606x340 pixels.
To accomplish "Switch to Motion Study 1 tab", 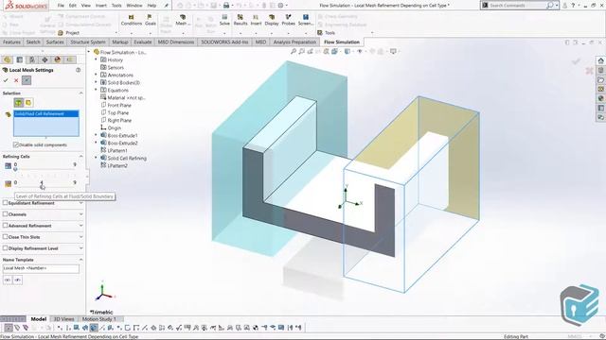I will pyautogui.click(x=98, y=319).
